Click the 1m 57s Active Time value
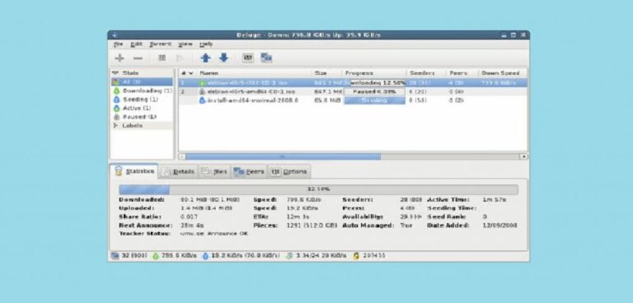This screenshot has height=303, width=633. 495,200
